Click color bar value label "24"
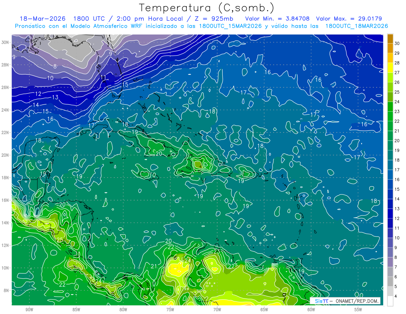The height and width of the screenshot is (314, 406). [x=397, y=102]
